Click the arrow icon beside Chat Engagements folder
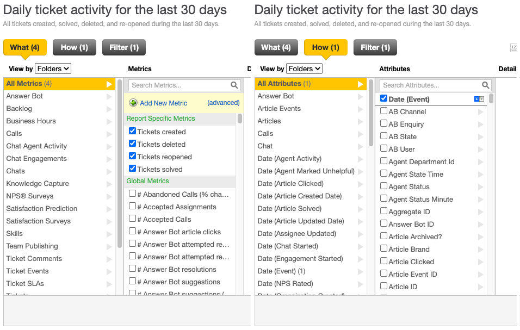 click(x=109, y=159)
